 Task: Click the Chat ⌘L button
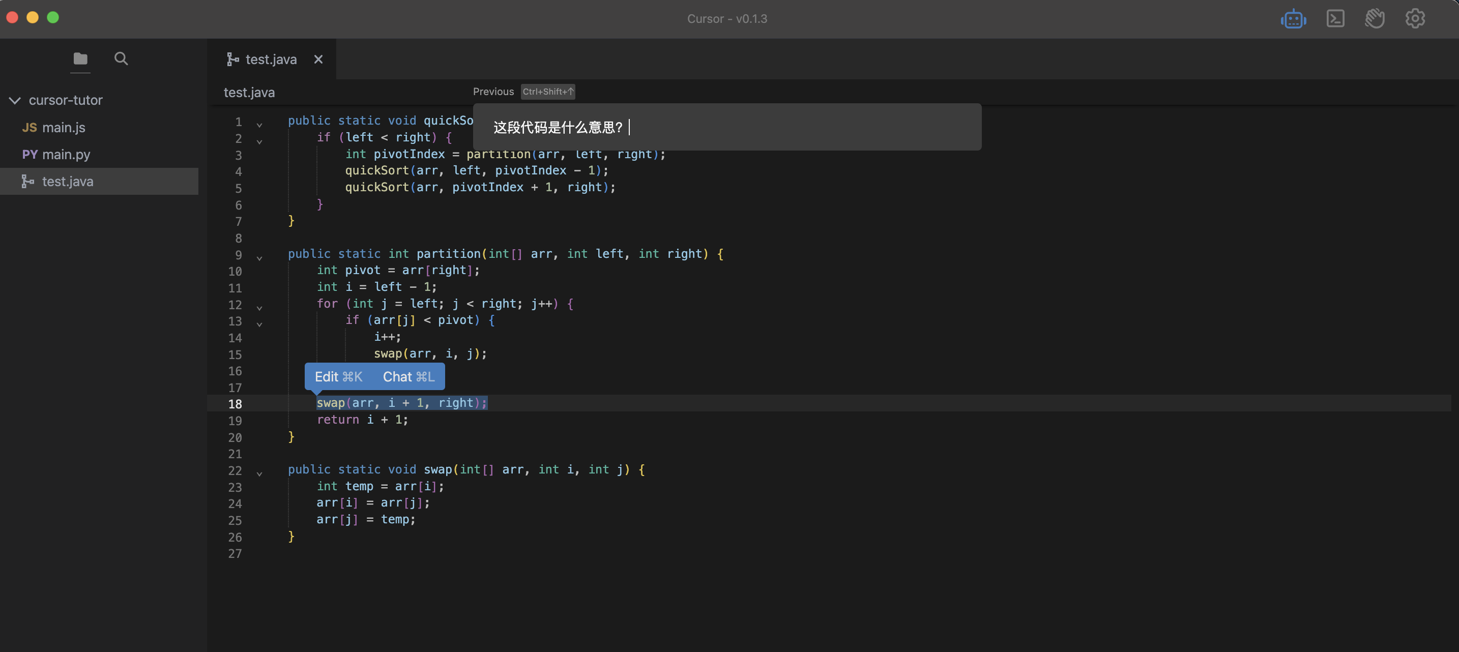click(408, 377)
